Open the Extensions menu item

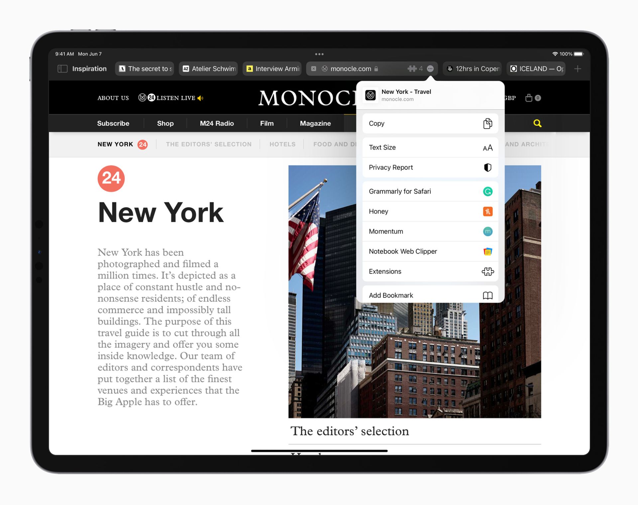(429, 271)
